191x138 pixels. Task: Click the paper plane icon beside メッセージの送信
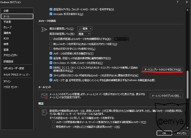(44, 29)
